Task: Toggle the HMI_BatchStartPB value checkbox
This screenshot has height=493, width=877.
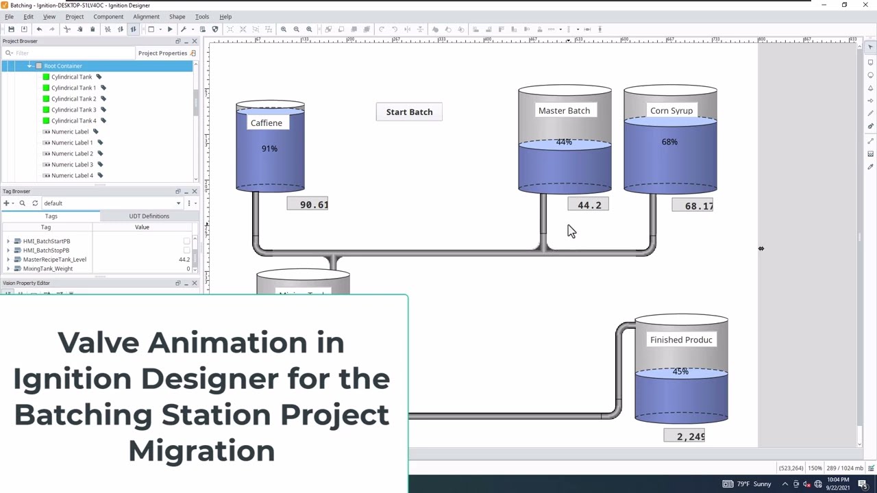Action: click(186, 241)
